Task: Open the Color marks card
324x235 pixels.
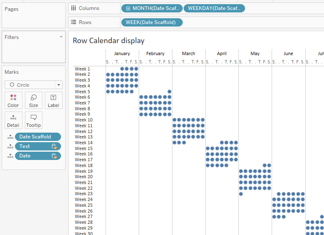Action: tap(13, 100)
